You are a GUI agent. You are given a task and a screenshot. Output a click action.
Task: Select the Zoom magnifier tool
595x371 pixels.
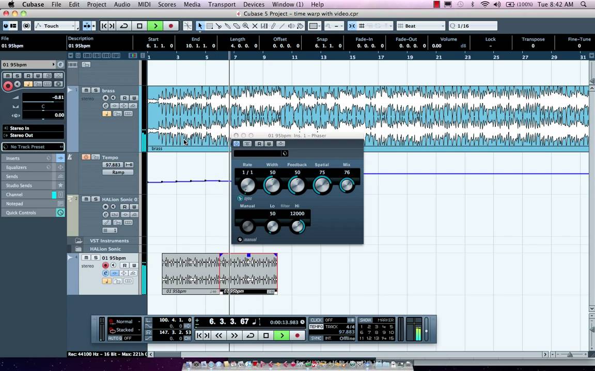246,26
